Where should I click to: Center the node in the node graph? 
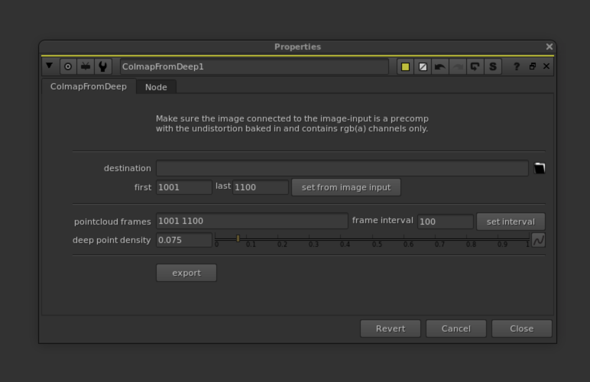[x=68, y=66]
